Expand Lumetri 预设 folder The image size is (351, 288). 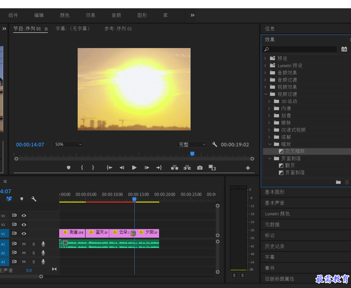click(x=265, y=65)
